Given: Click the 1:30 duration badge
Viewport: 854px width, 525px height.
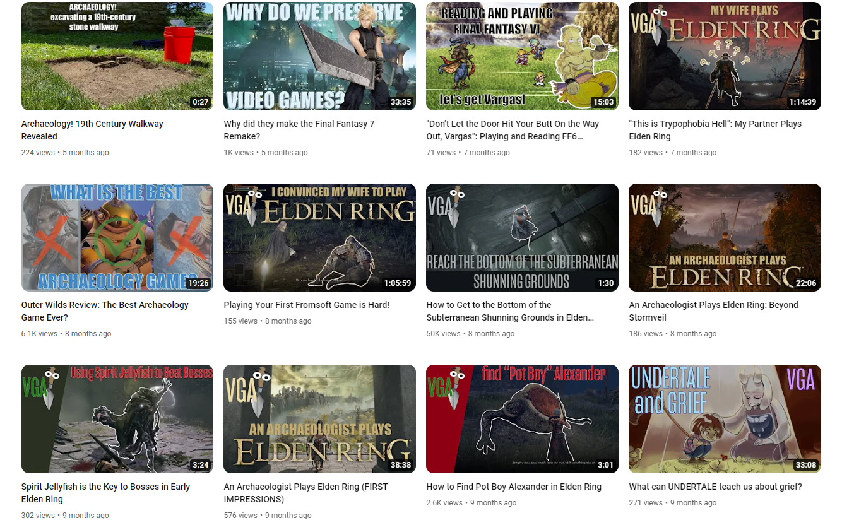Looking at the screenshot, I should pyautogui.click(x=606, y=283).
